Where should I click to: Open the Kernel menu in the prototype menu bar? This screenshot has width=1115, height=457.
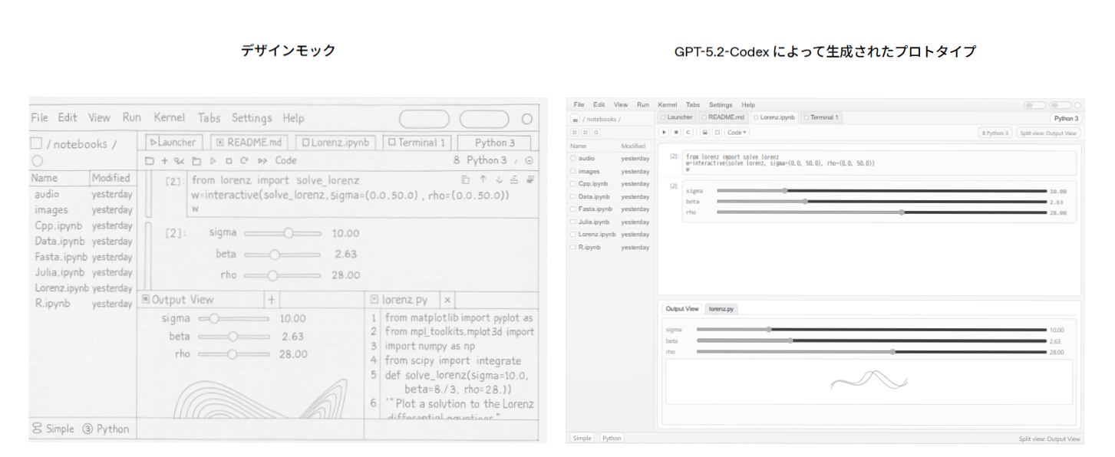click(x=667, y=105)
